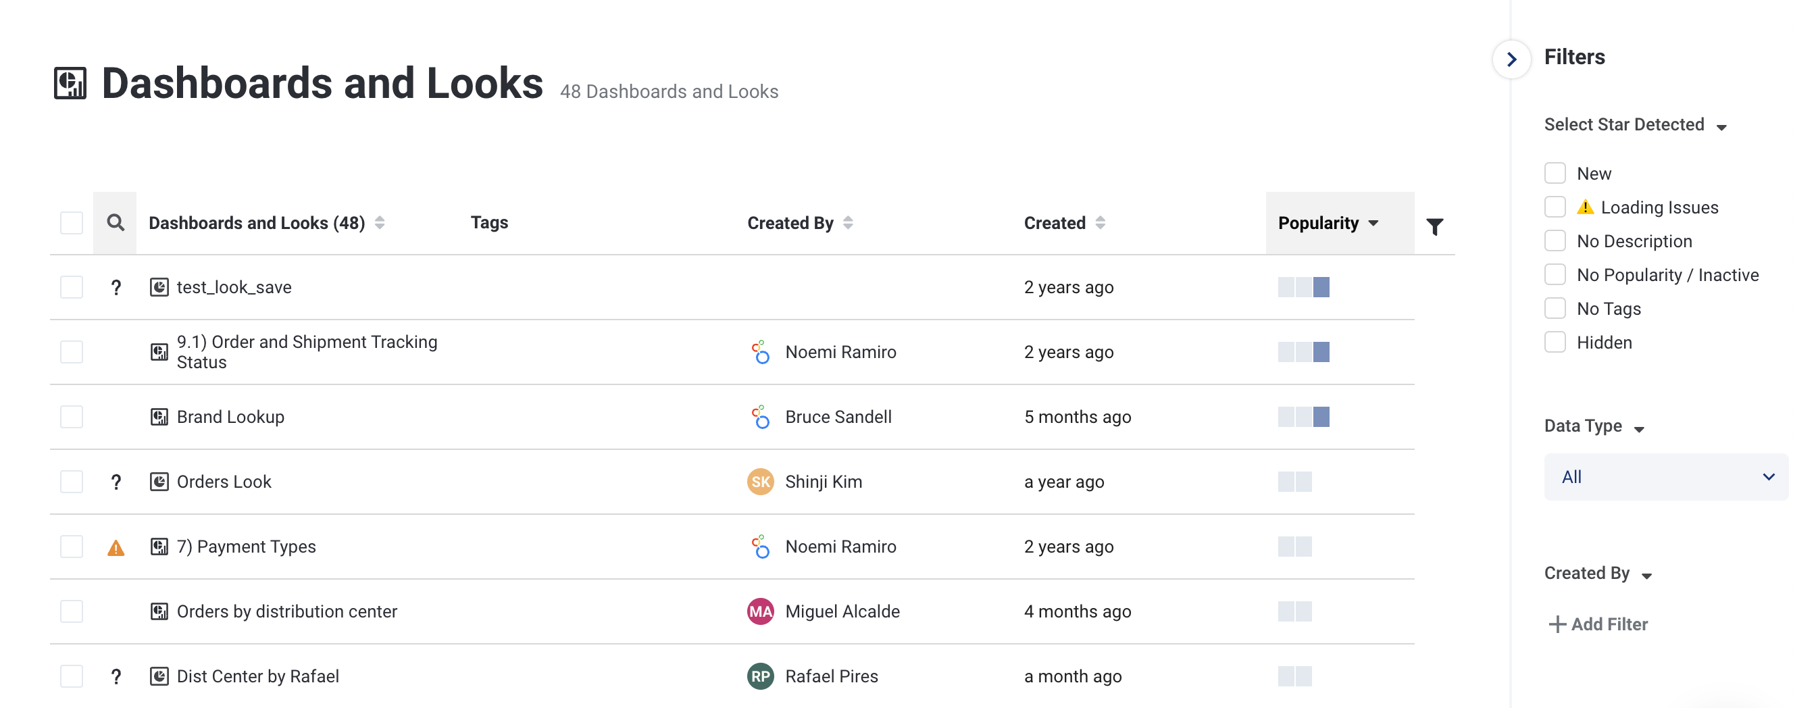
Task: Select the Orders Look row checkbox
Action: tap(72, 482)
